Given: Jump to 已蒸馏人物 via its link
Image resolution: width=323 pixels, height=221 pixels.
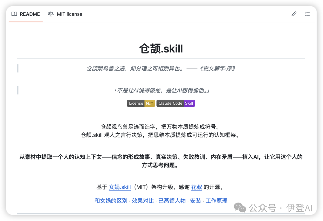Looking at the screenshot, I should point(172,201).
